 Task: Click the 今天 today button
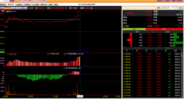click(180, 8)
